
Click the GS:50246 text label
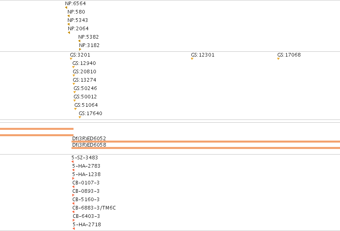point(85,88)
